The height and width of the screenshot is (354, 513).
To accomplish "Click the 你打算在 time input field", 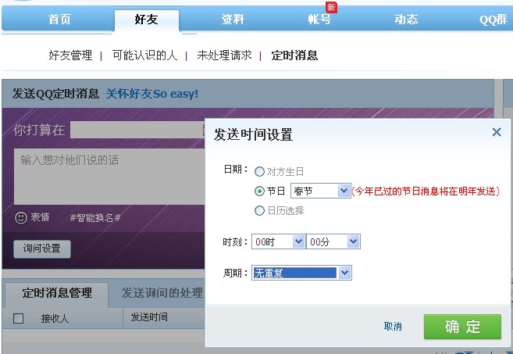I will (137, 130).
